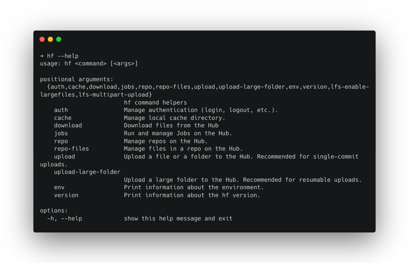
Task: Click the "positional arguments:" heading
Action: [x=77, y=79]
